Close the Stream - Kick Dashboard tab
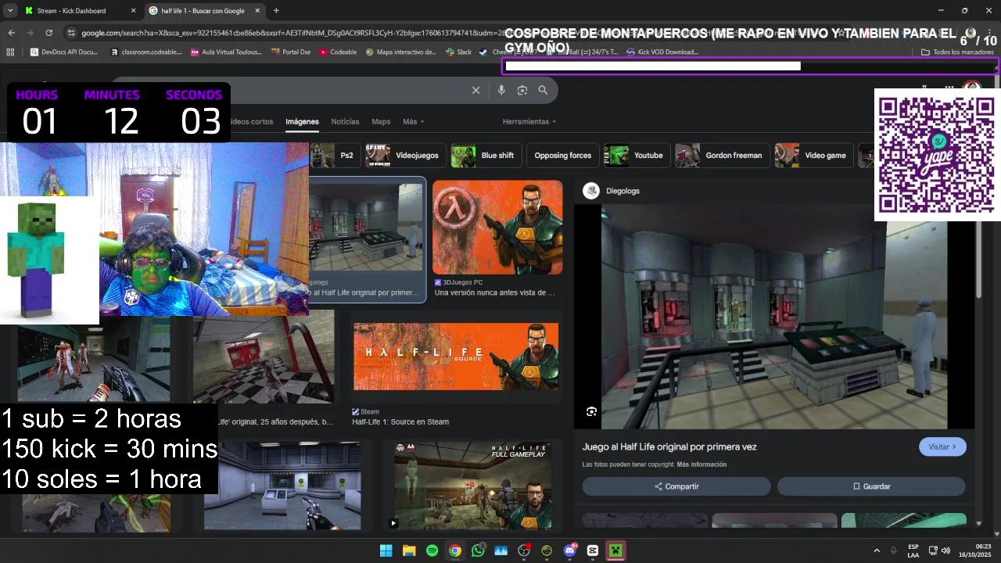Viewport: 1001px width, 563px height. [x=133, y=11]
